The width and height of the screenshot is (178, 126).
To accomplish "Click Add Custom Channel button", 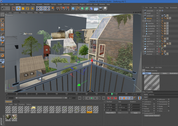I will click(152, 115).
